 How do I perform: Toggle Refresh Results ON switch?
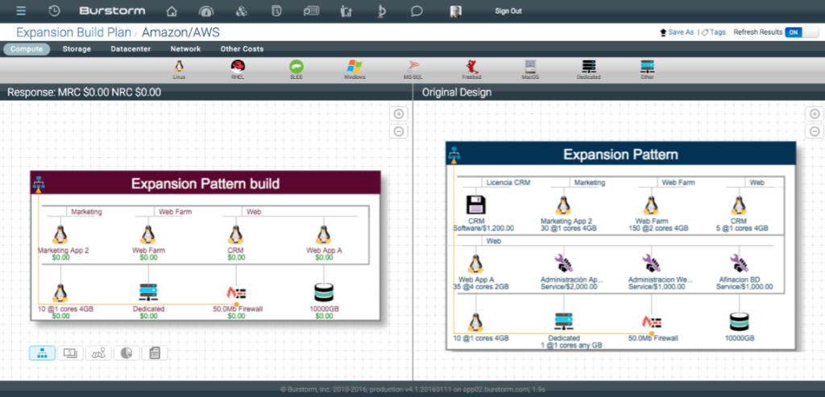(794, 32)
